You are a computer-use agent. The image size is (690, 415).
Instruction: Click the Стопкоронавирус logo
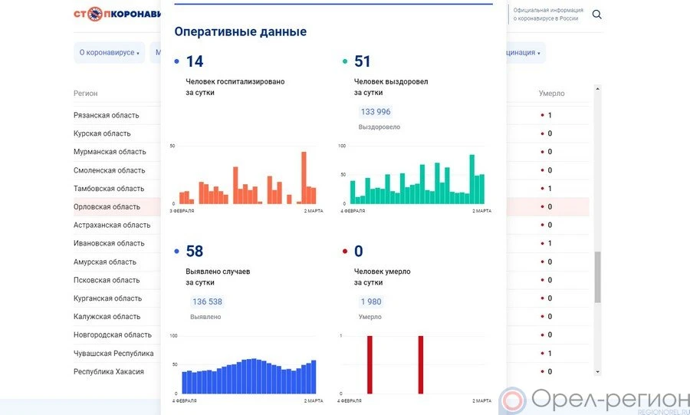(117, 14)
